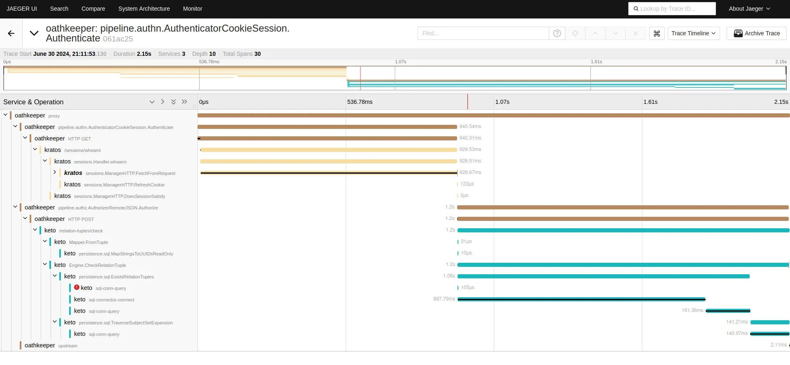
Task: Collapse the keto Engine.CheckRelationTuple span
Action: 45,264
